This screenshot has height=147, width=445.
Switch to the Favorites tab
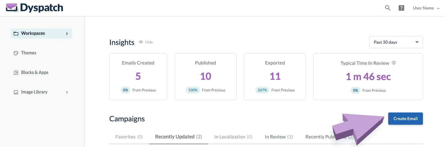129,137
